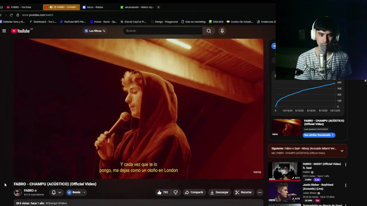
Task: Open the Home - Kuma - Sp... bookmark
Action: (x=104, y=22)
